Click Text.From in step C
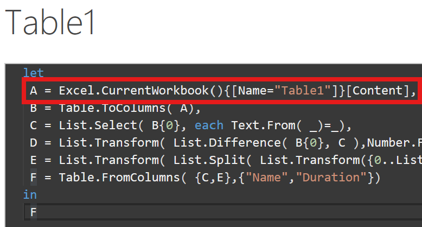The width and height of the screenshot is (422, 227). pyautogui.click(x=263, y=125)
